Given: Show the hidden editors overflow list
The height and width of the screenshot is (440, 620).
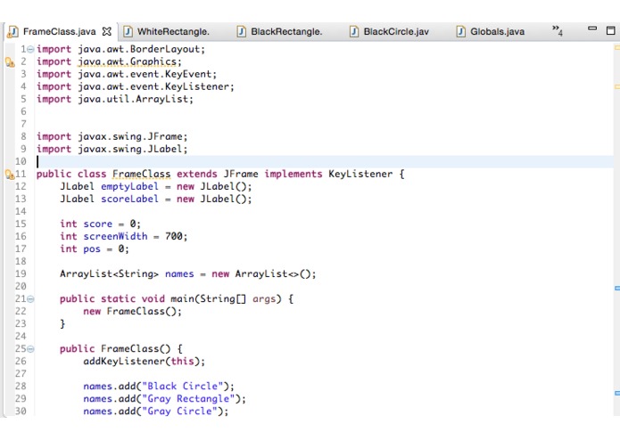Looking at the screenshot, I should [x=558, y=31].
